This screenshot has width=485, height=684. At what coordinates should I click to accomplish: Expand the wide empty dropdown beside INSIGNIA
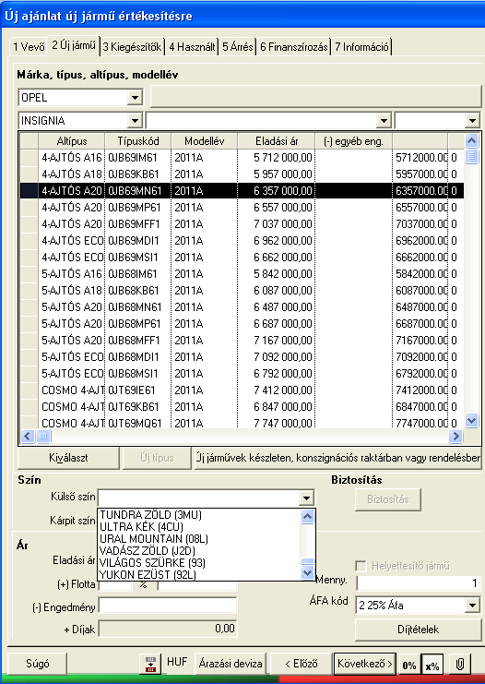[384, 120]
